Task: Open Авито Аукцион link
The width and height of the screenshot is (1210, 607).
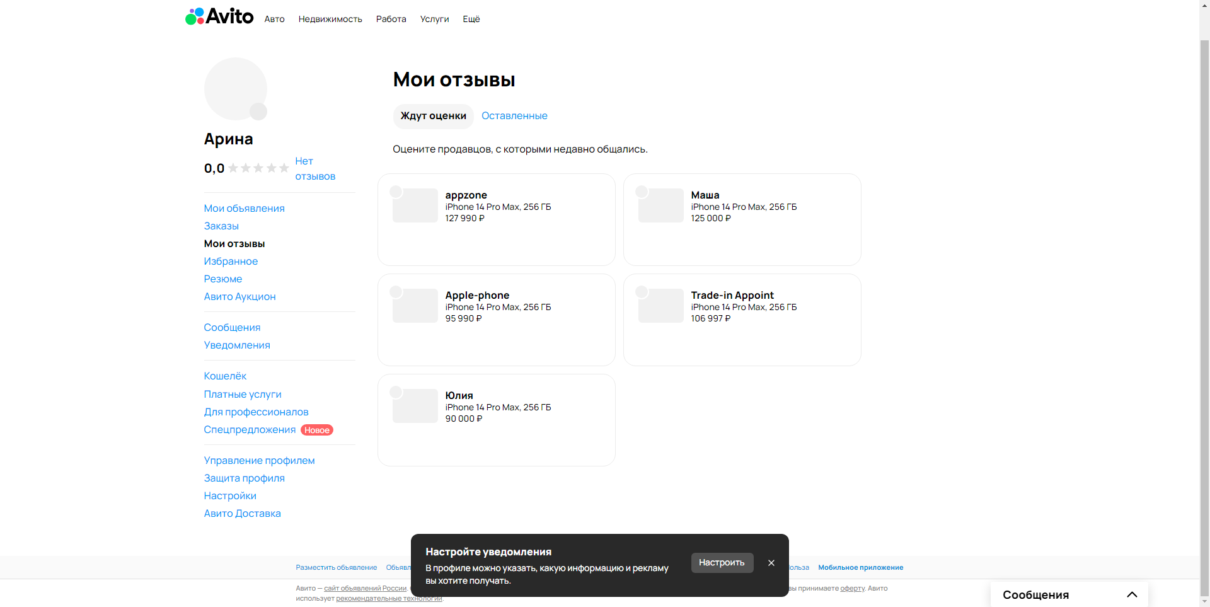Action: (239, 297)
